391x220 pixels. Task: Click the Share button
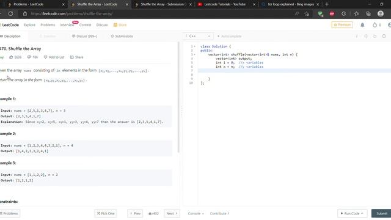[77, 57]
